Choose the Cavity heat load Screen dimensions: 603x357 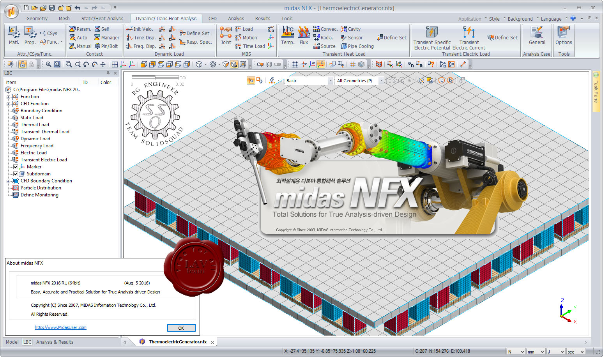pos(350,29)
